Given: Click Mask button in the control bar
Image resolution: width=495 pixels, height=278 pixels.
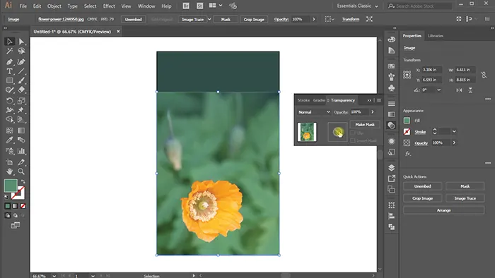Looking at the screenshot, I should click(x=226, y=19).
